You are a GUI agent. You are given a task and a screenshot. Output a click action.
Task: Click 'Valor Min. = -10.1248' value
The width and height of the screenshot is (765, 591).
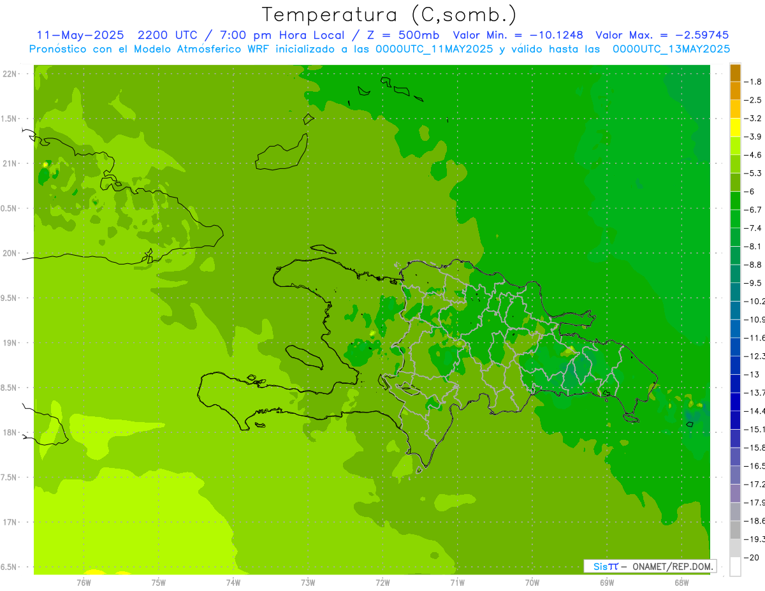tap(518, 35)
